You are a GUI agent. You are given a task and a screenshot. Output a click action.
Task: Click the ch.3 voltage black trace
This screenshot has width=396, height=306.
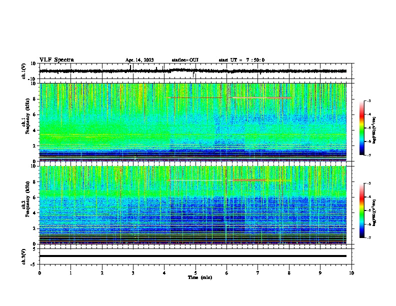(x=193, y=256)
